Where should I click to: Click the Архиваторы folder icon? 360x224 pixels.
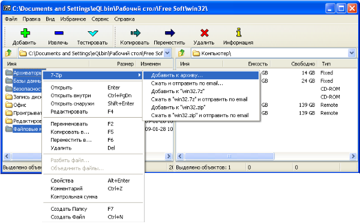tap(9, 73)
